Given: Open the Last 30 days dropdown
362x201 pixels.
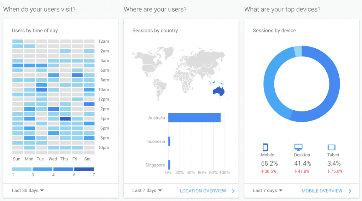Looking at the screenshot, I should pyautogui.click(x=28, y=190).
